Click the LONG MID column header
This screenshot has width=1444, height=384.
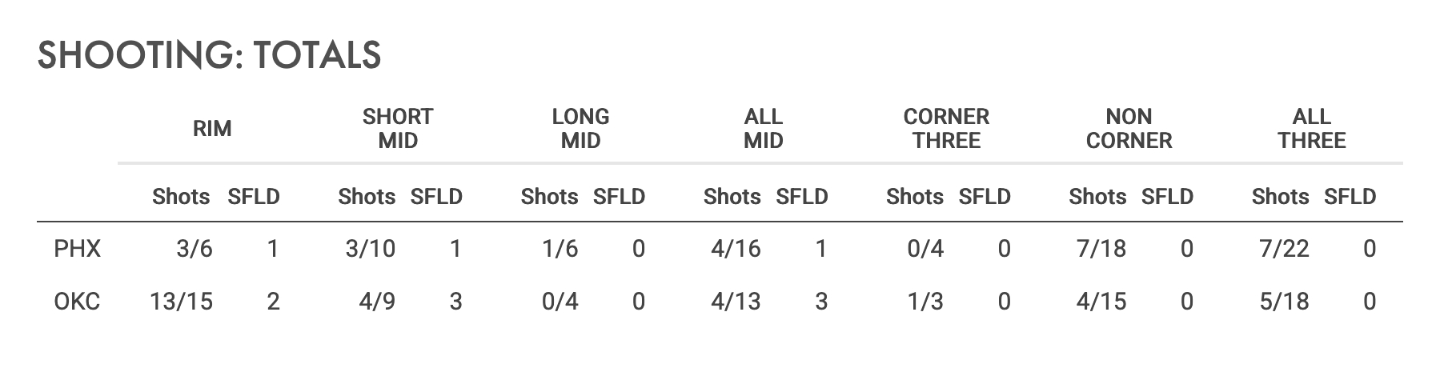[580, 129]
